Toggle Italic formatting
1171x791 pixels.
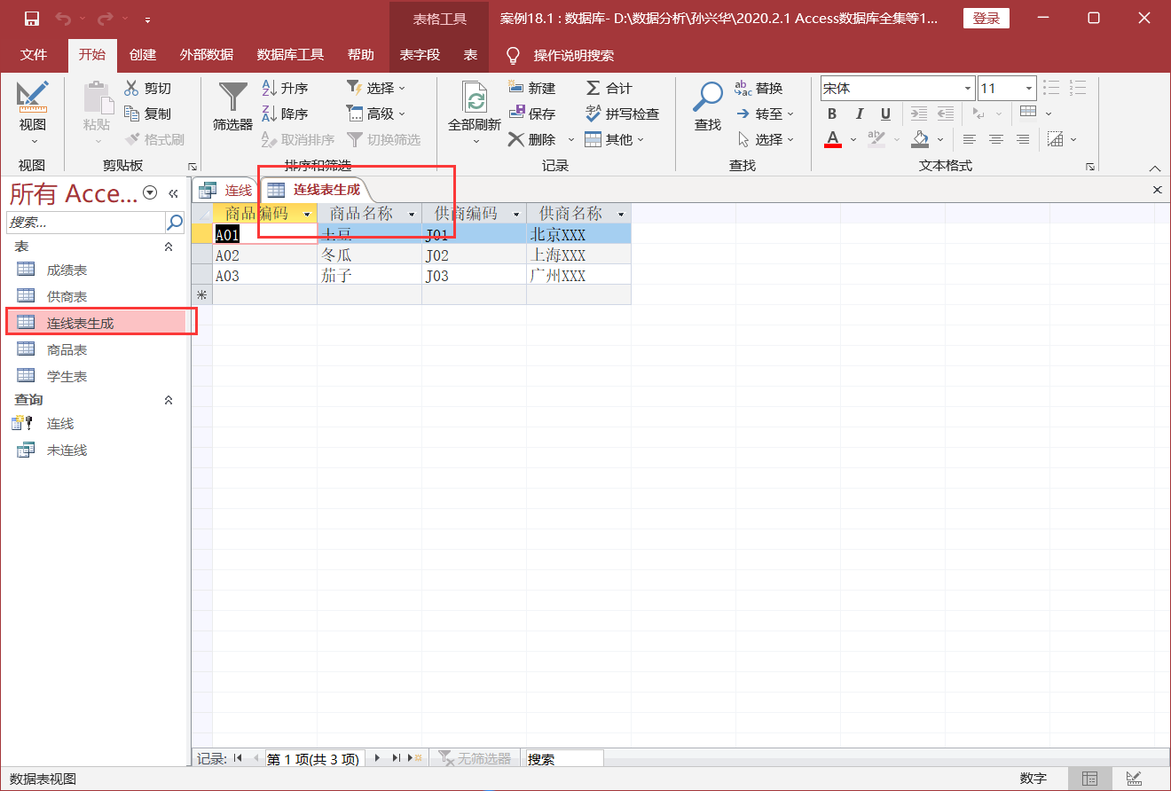859,114
